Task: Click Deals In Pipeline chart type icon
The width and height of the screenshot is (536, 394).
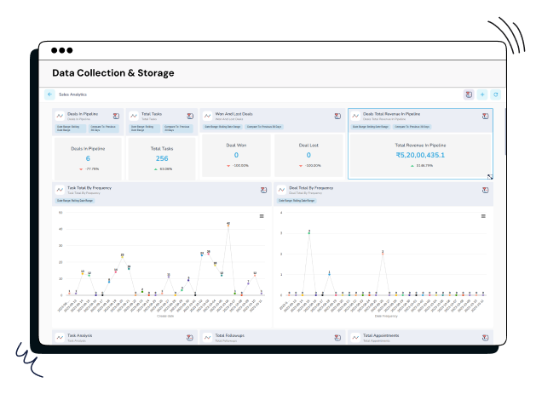Action: pos(60,116)
